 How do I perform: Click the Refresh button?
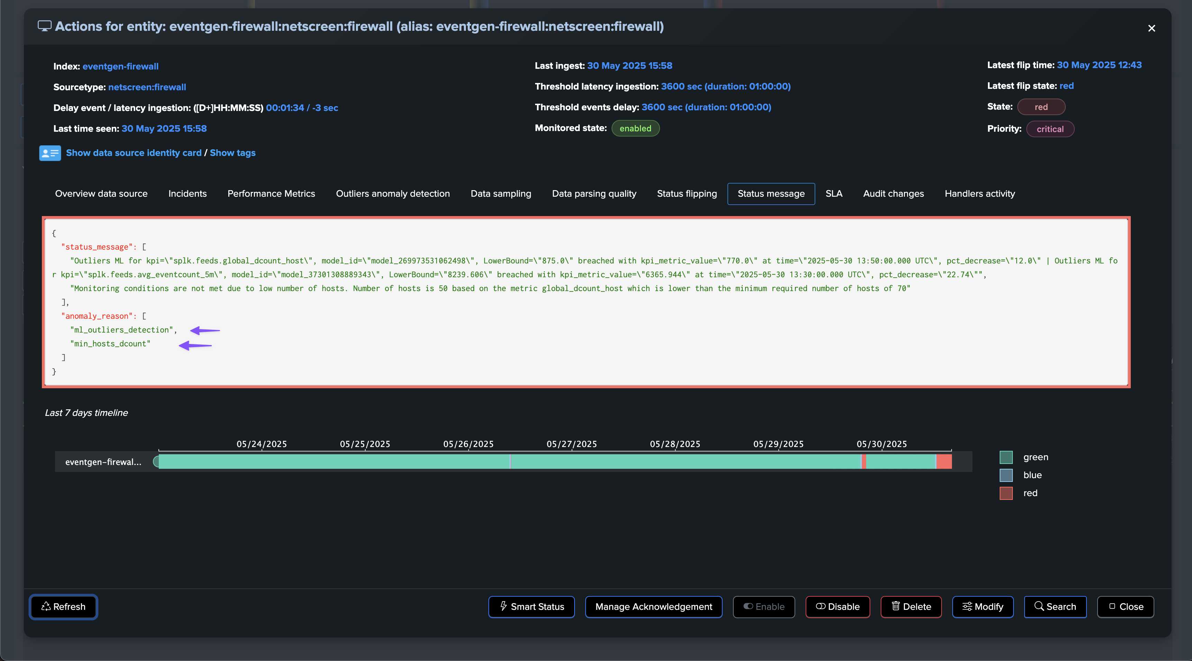[x=63, y=606]
